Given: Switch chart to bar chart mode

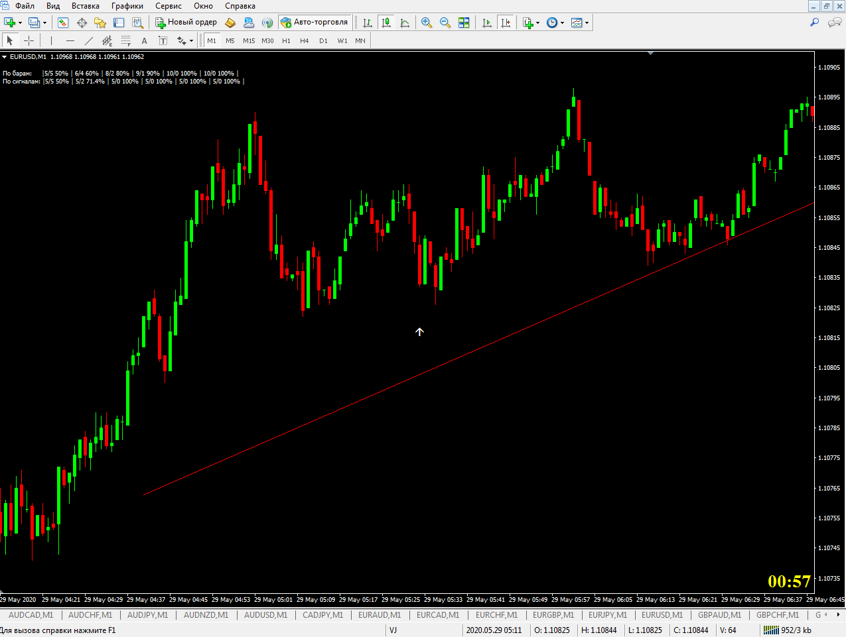Looking at the screenshot, I should tap(367, 23).
